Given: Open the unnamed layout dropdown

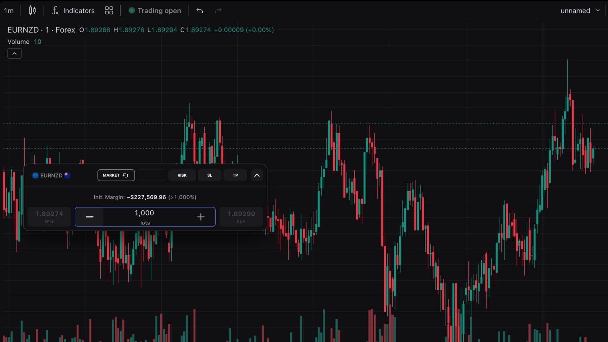Looking at the screenshot, I should tap(580, 11).
